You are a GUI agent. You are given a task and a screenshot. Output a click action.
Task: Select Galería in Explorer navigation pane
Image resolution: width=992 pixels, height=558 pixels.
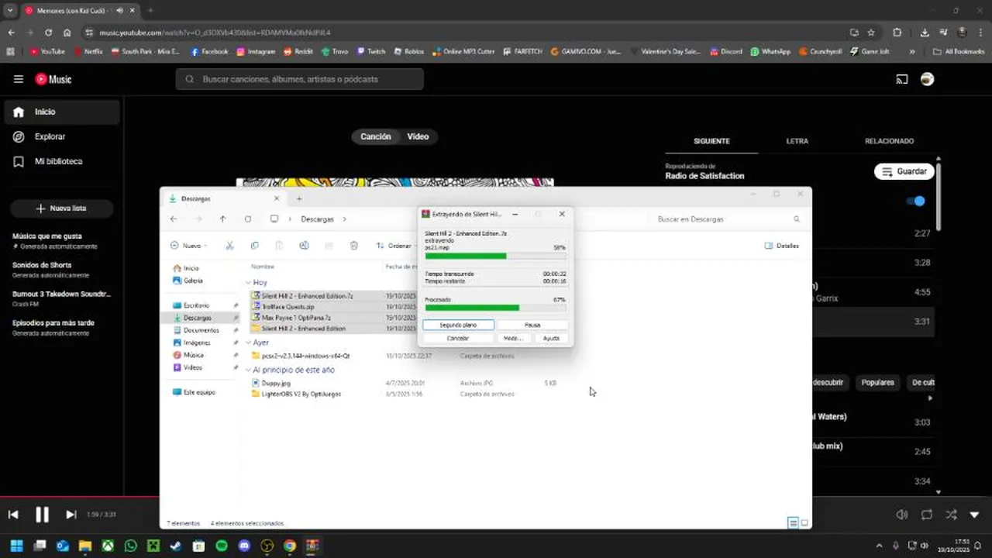[x=193, y=281]
